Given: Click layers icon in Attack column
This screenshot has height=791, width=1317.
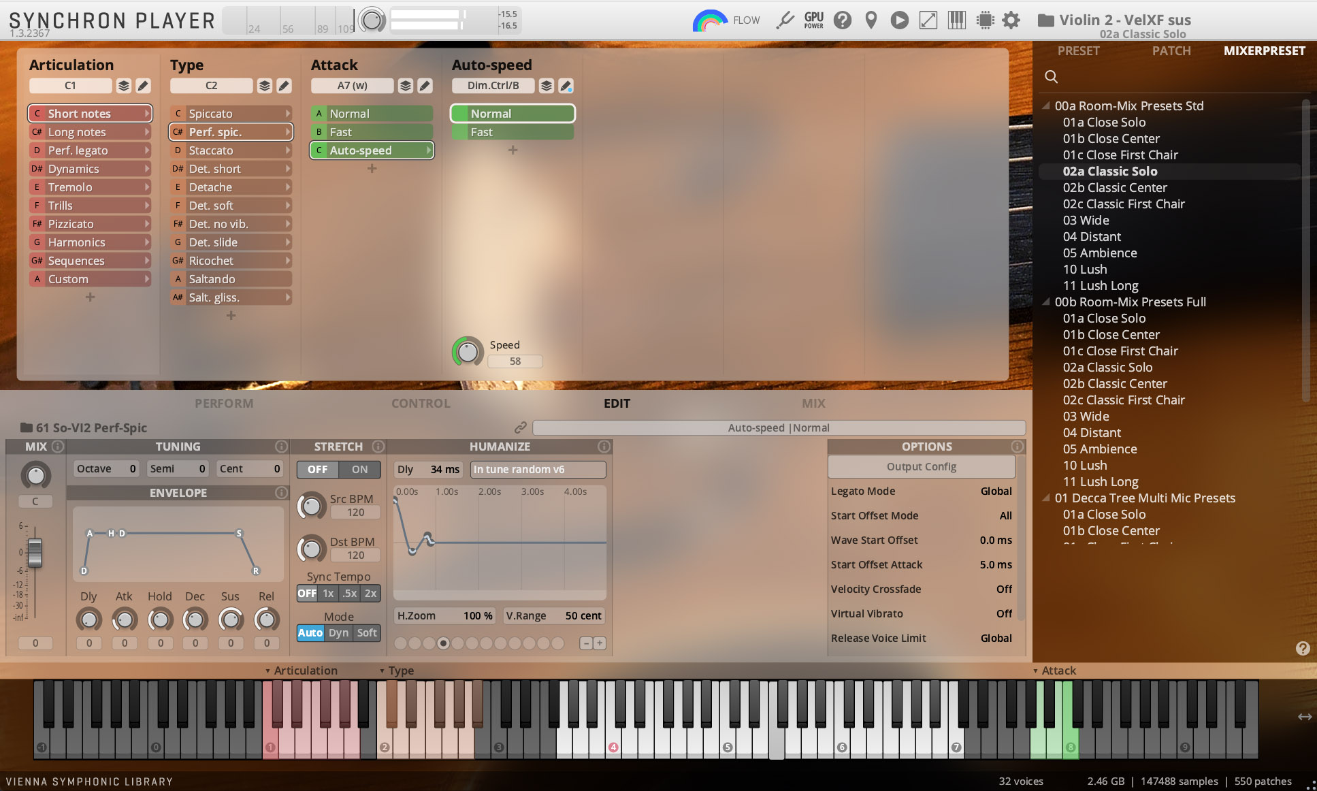Looking at the screenshot, I should point(406,86).
